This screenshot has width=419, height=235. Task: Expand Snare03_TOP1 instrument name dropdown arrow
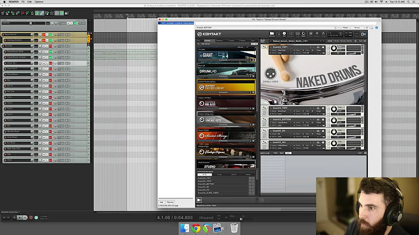pos(271,47)
